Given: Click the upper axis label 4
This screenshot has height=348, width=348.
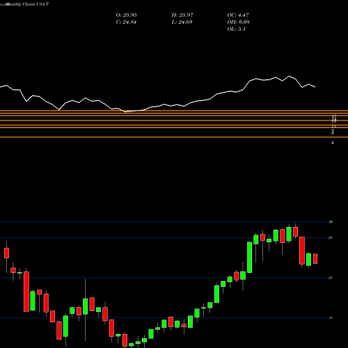Looking at the screenshot, I should [333, 143].
